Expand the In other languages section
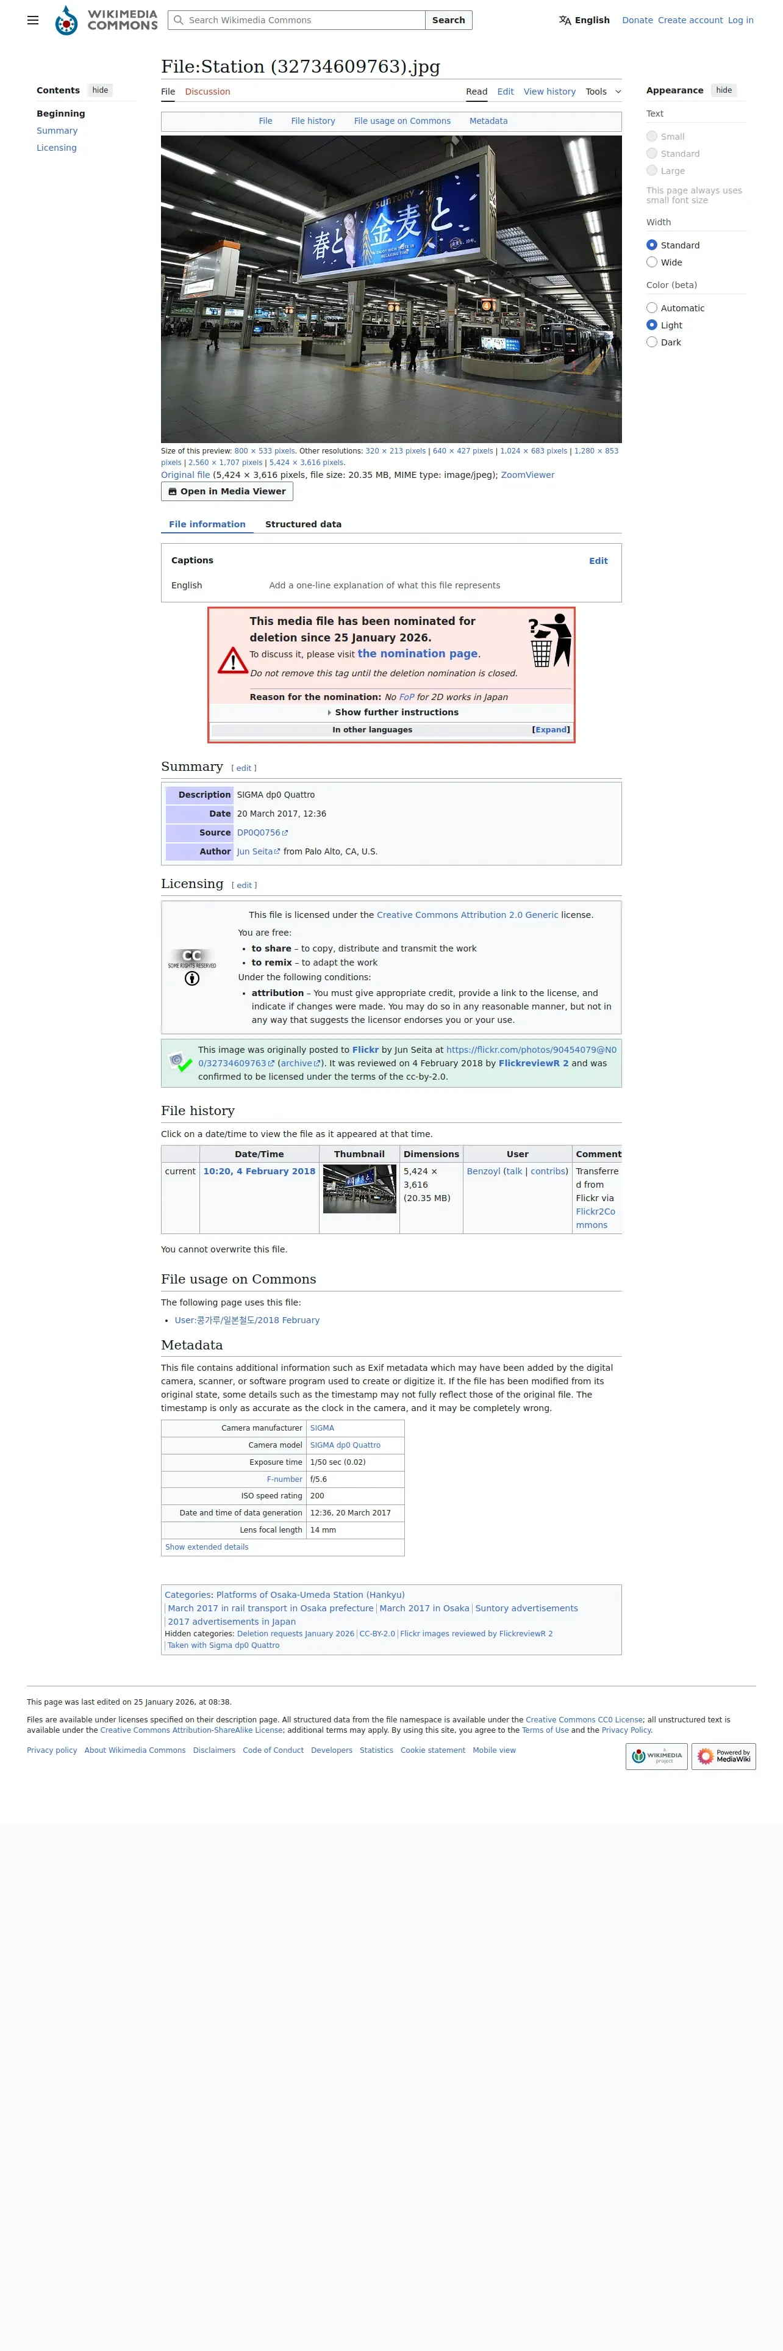 551,729
